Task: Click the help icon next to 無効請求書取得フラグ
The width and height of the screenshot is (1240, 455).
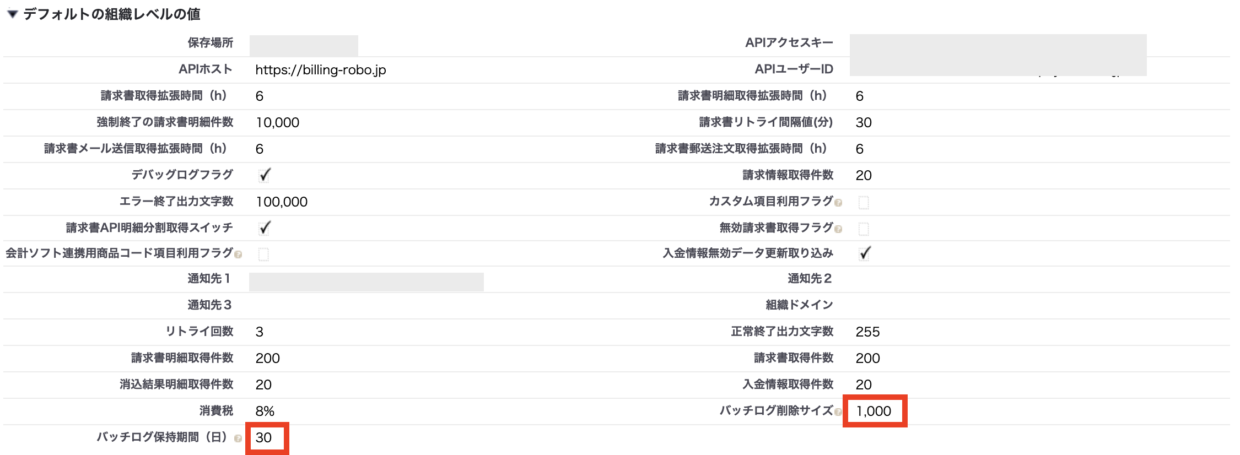Action: [839, 228]
